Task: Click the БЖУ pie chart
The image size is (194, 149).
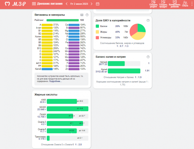Action: [x=138, y=32]
